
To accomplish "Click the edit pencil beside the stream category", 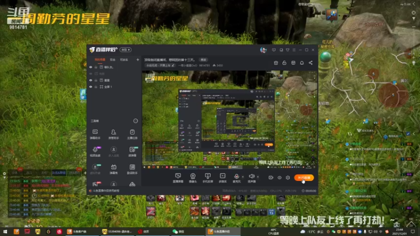I will click(x=173, y=65).
